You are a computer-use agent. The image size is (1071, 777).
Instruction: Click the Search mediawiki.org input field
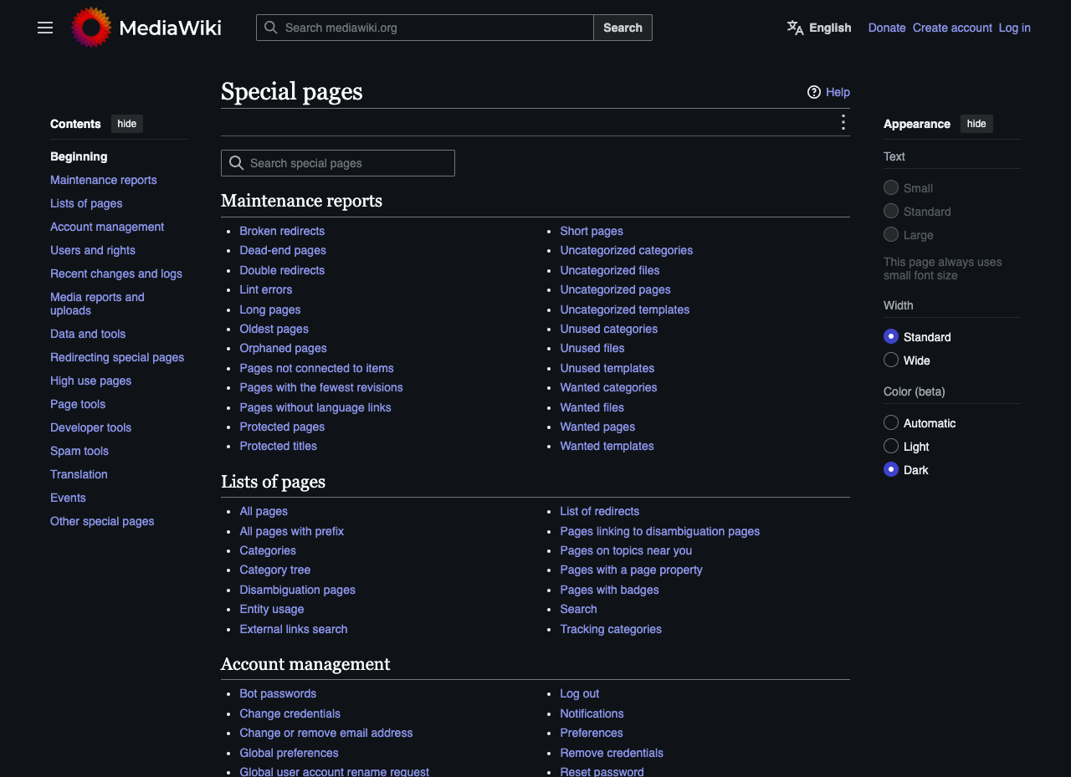point(425,28)
